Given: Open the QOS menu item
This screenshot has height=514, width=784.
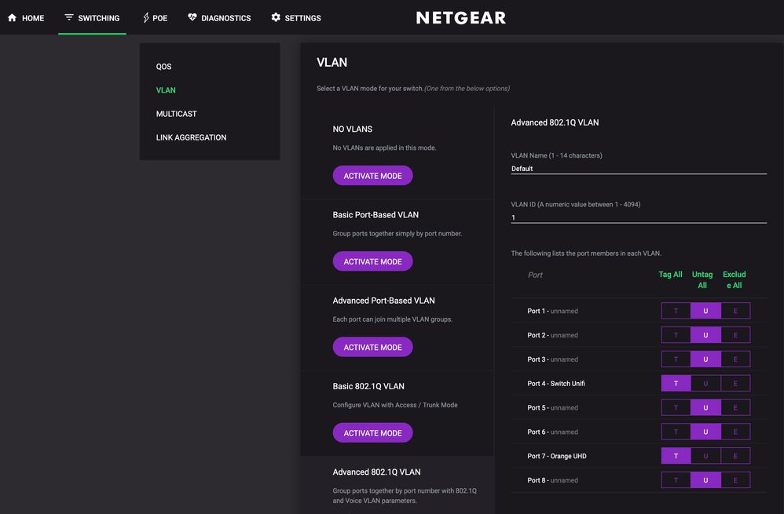Looking at the screenshot, I should click(163, 67).
